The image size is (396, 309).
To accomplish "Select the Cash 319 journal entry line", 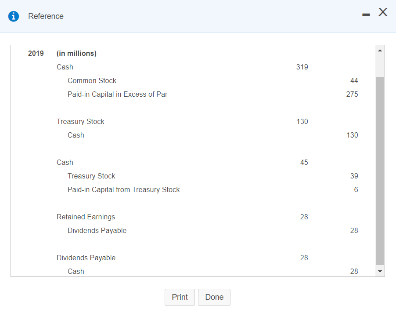I will tap(65, 67).
